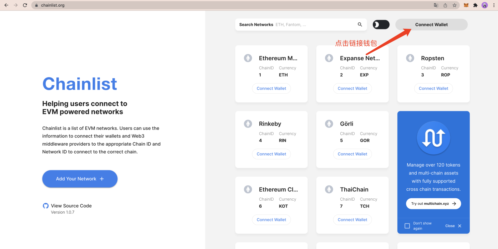Click the ThaiChain card title
Image resolution: width=498 pixels, height=249 pixels.
[354, 189]
